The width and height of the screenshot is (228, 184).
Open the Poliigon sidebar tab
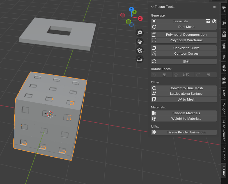pyautogui.click(x=224, y=108)
